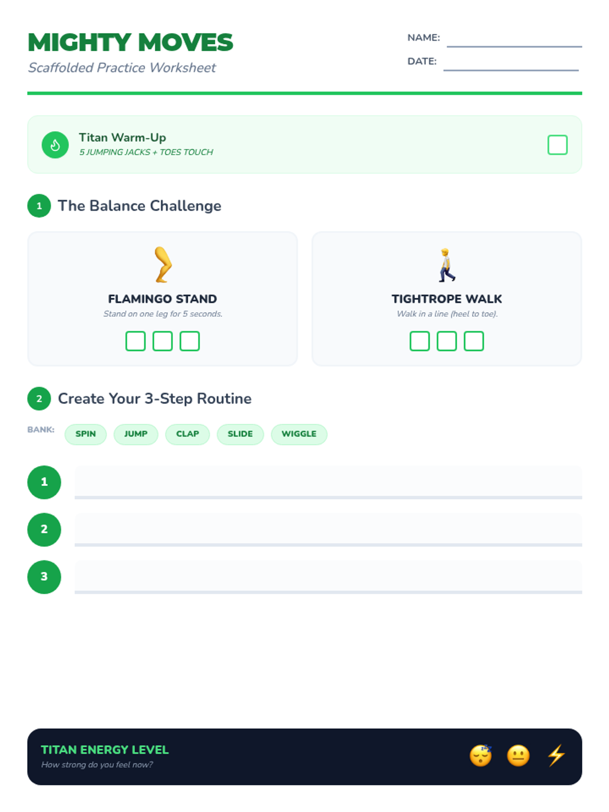The width and height of the screenshot is (609, 812).
Task: Click the walking person emoji
Action: point(447,265)
